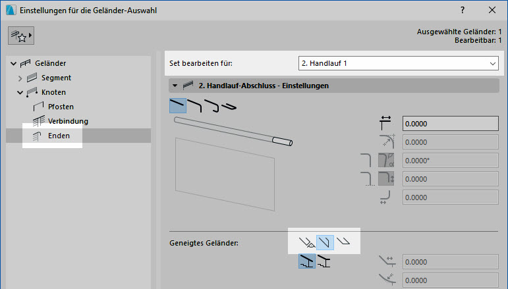Choose the return loop handrail ending type
508x289 pixels.
click(x=229, y=105)
